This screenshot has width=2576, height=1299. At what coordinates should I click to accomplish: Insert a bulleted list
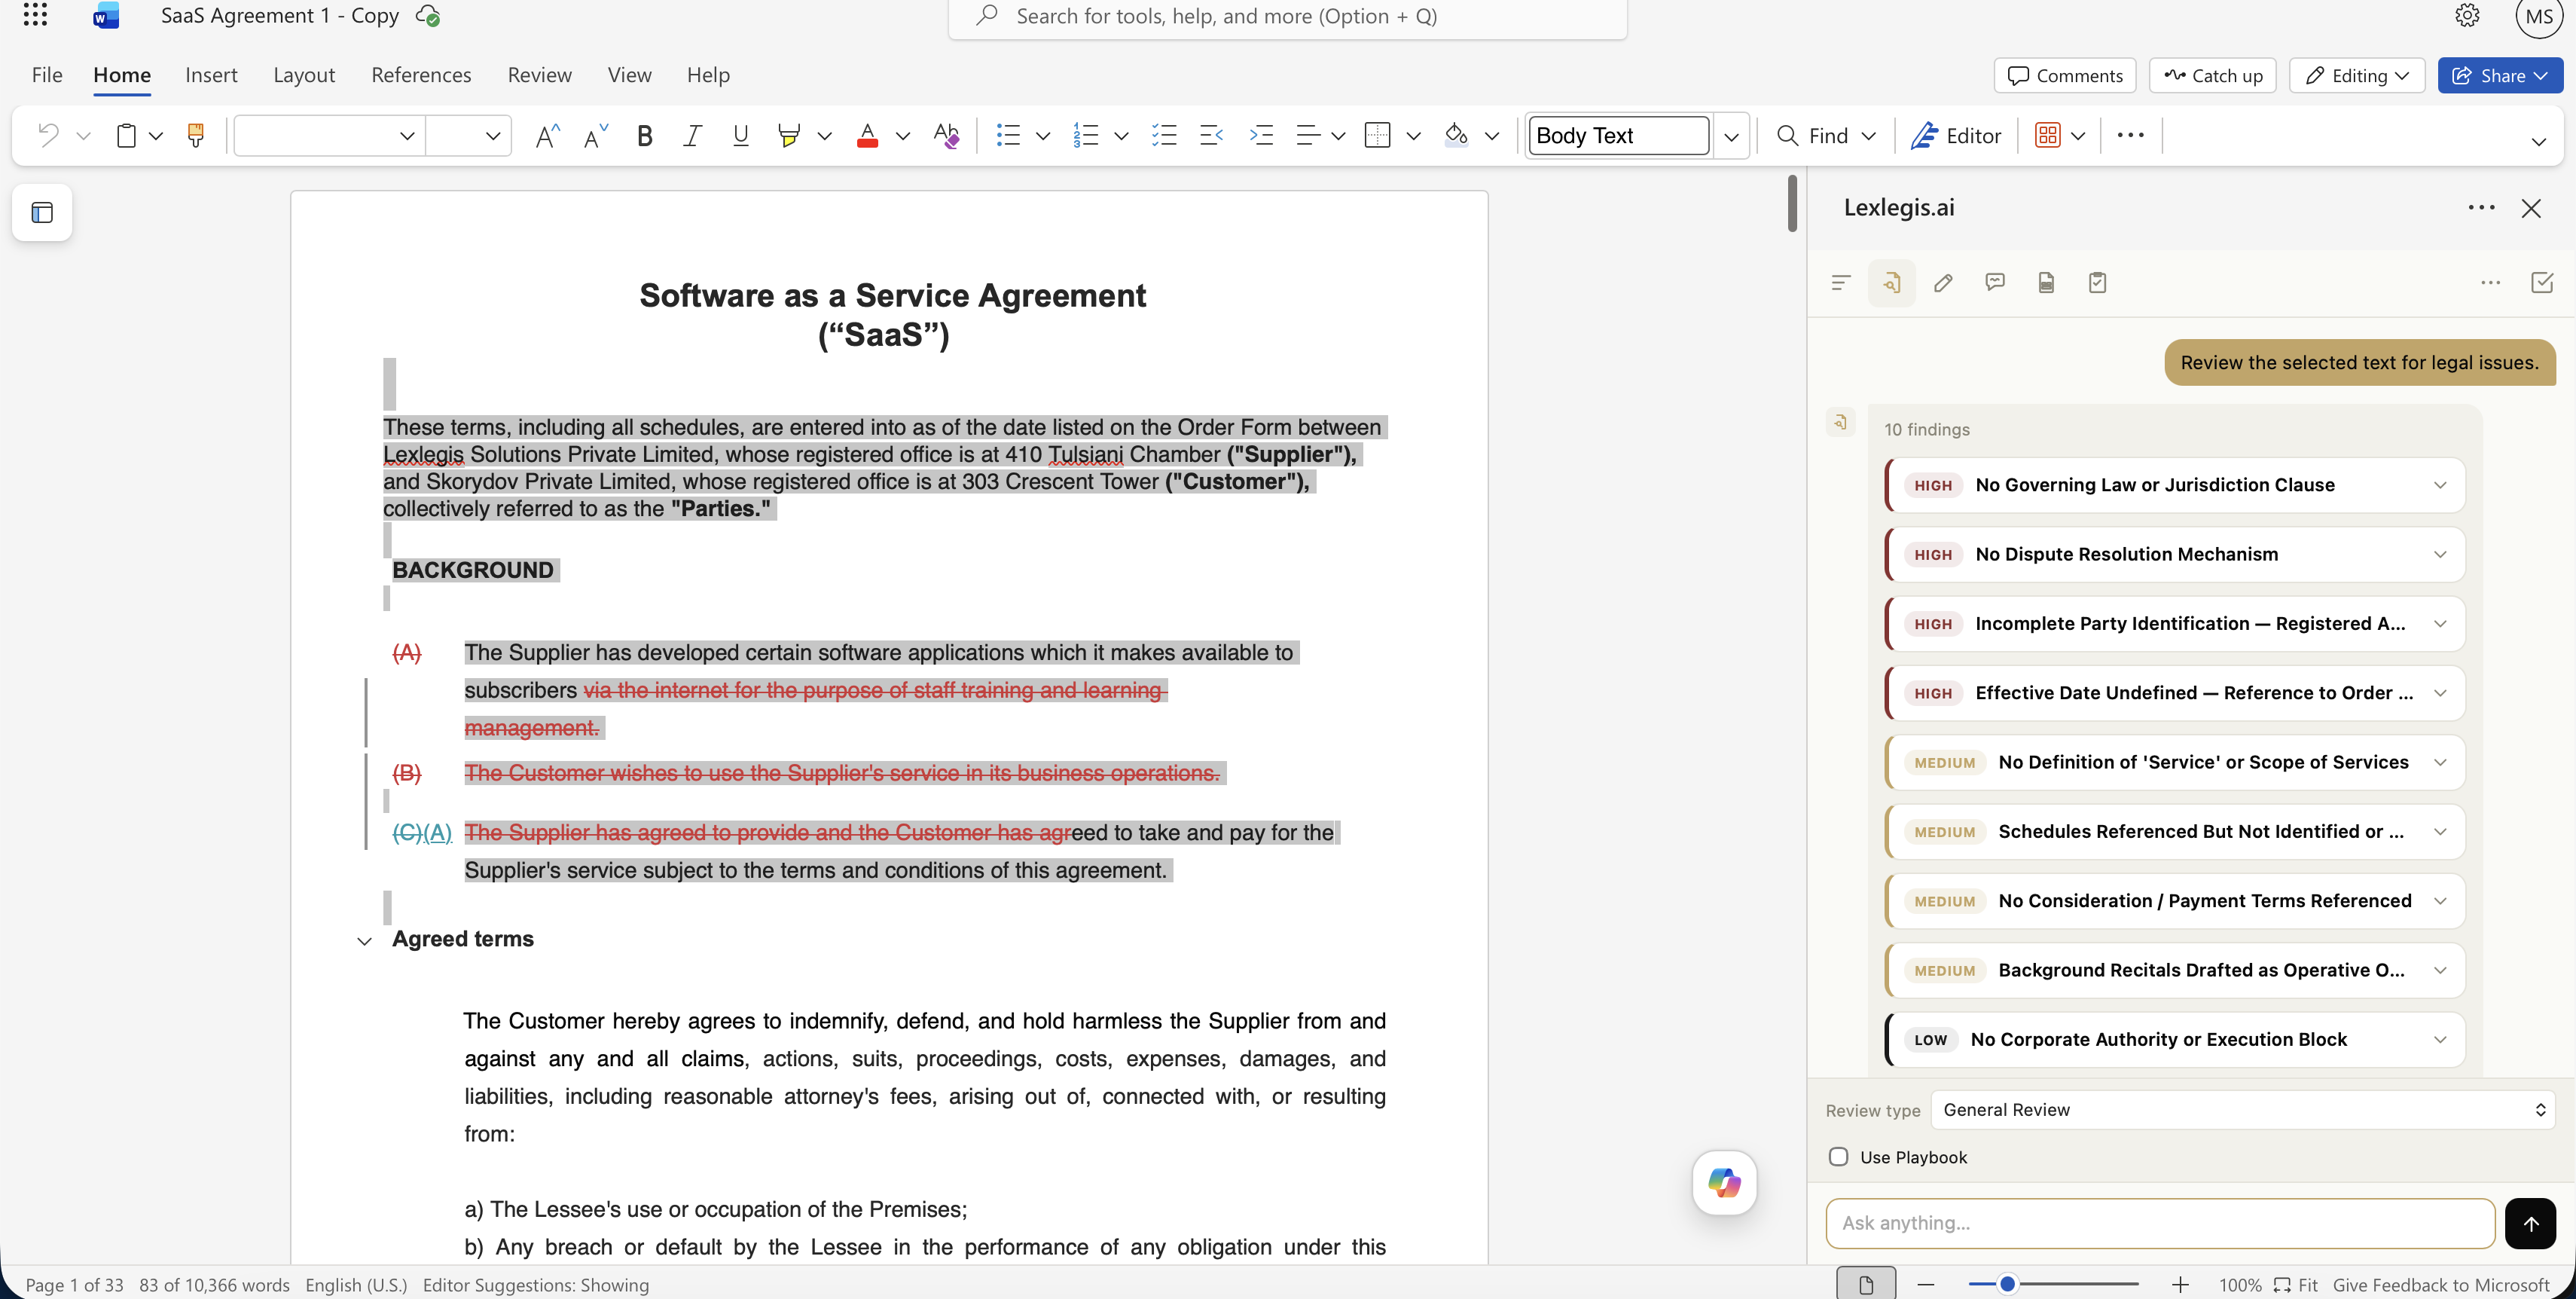point(1008,135)
